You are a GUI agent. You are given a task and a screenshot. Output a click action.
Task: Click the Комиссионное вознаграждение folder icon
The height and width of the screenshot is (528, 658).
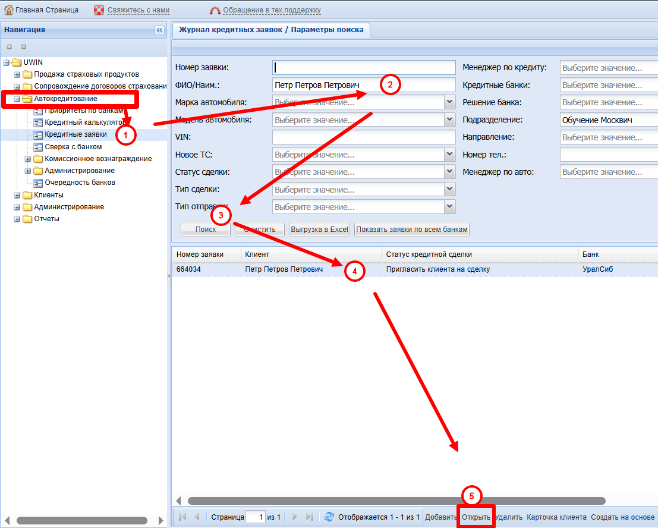38,159
